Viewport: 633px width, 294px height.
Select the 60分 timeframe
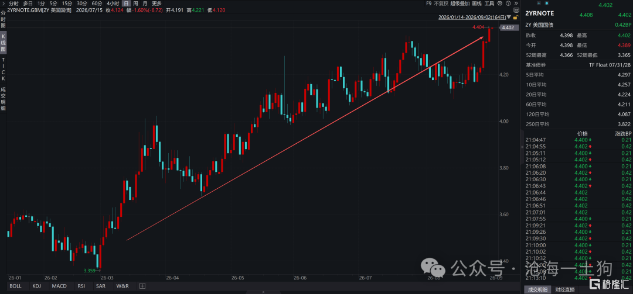click(x=97, y=4)
